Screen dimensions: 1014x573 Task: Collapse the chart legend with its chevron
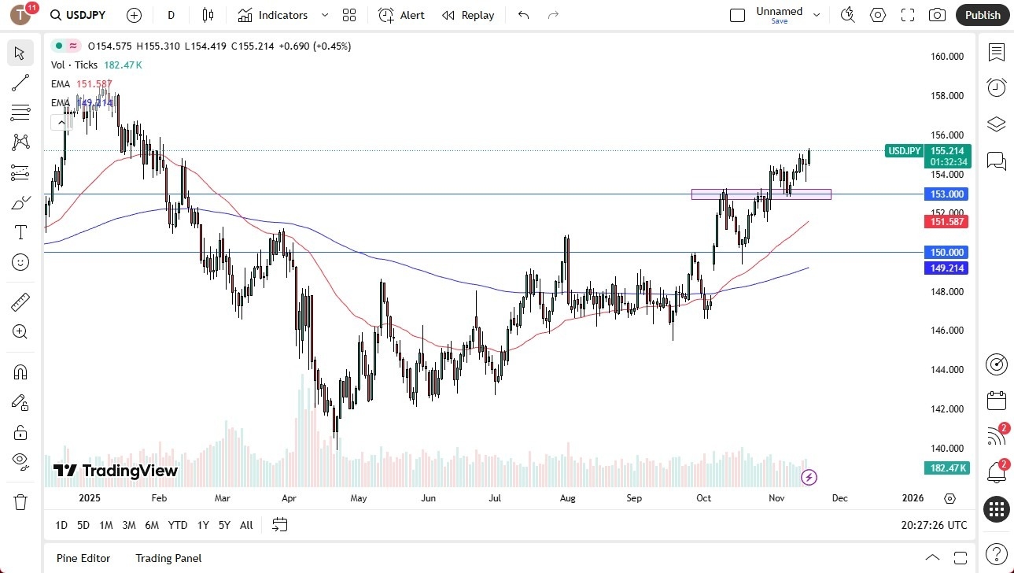point(61,122)
